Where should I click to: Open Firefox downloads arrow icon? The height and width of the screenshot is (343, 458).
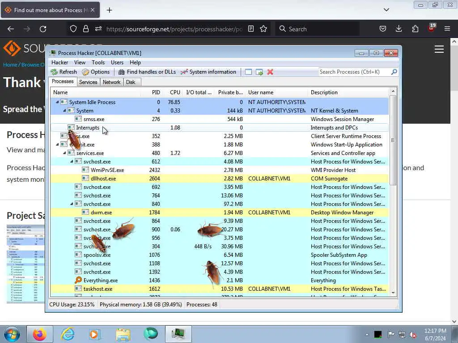click(x=399, y=29)
